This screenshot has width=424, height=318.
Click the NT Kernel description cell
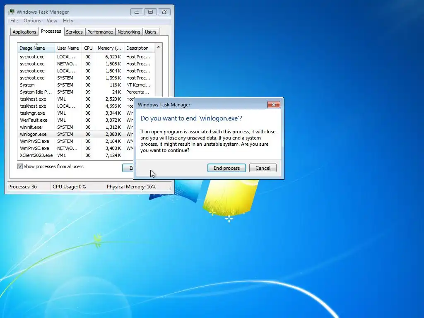(x=138, y=85)
